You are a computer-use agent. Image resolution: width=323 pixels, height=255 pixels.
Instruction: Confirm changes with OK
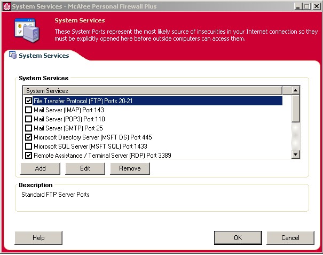(x=238, y=238)
